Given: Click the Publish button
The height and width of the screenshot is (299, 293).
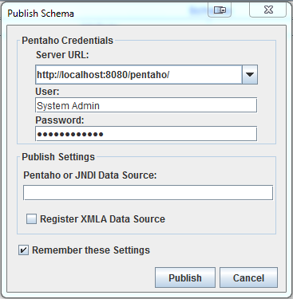Looking at the screenshot, I should 185,277.
